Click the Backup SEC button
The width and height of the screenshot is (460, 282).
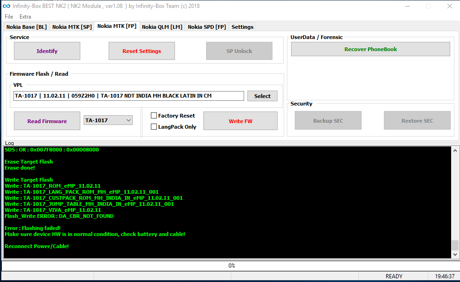(x=328, y=120)
